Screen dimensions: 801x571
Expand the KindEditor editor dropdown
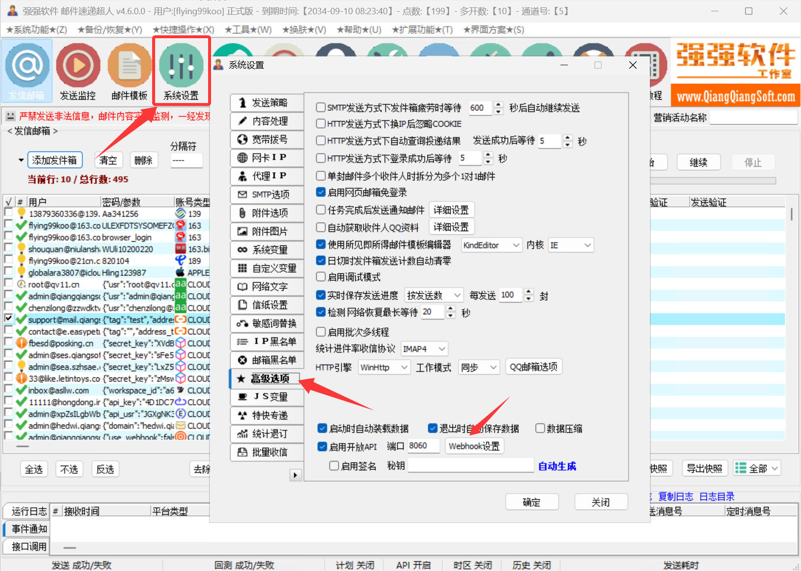491,245
